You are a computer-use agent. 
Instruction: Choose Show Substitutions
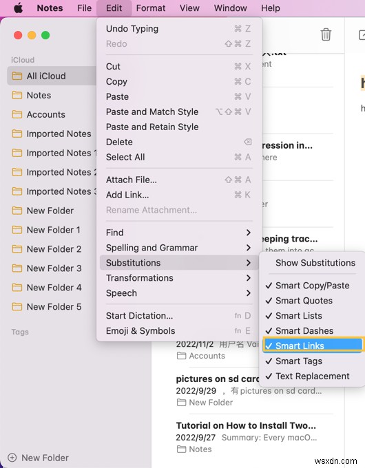coord(311,263)
